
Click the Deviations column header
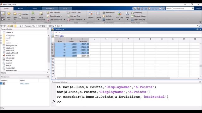click(83, 41)
